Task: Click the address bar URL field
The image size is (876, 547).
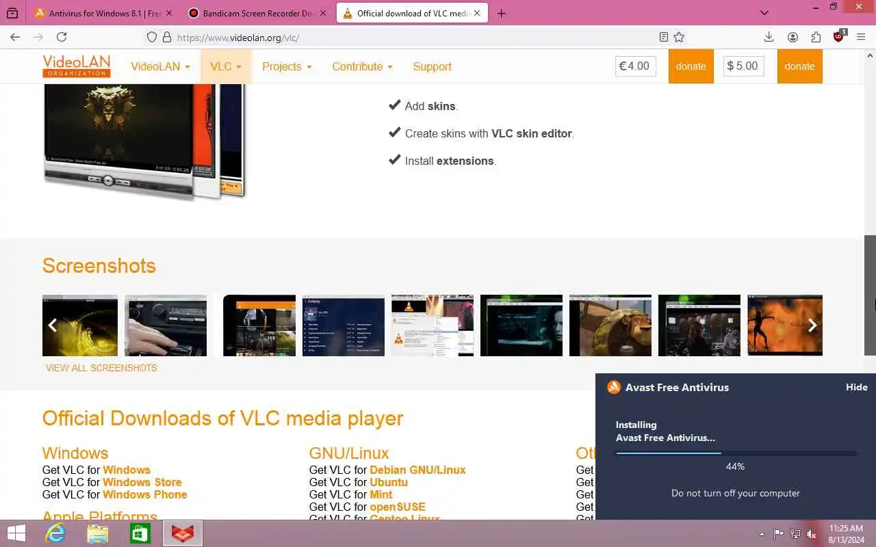Action: 414,38
